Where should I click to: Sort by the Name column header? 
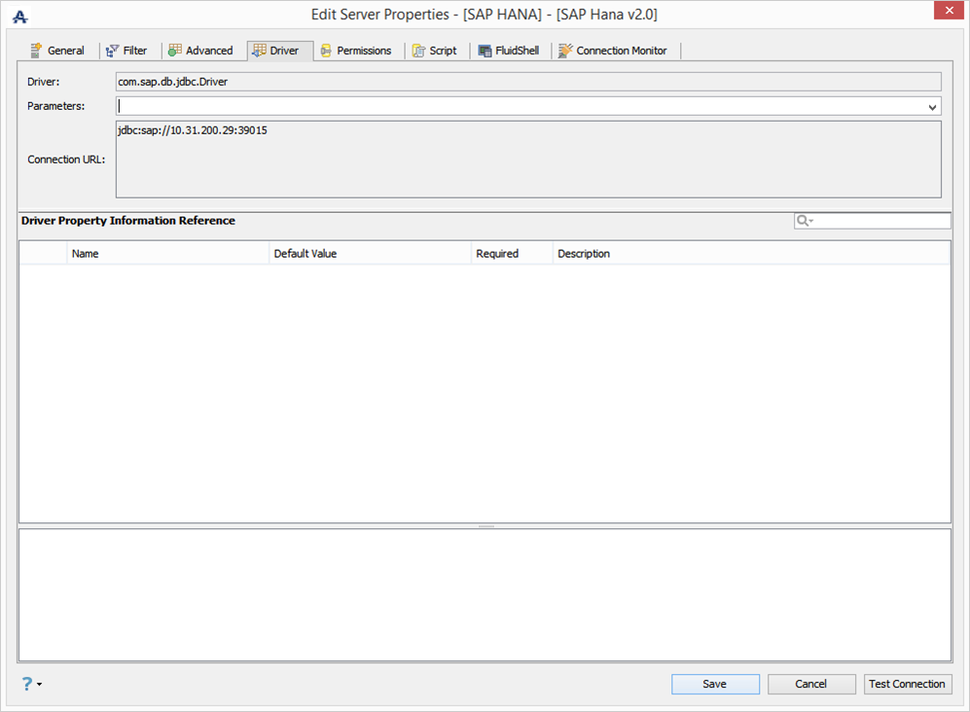[x=167, y=254]
